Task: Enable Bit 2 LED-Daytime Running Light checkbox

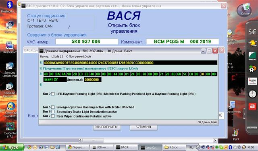Action: coord(53,94)
